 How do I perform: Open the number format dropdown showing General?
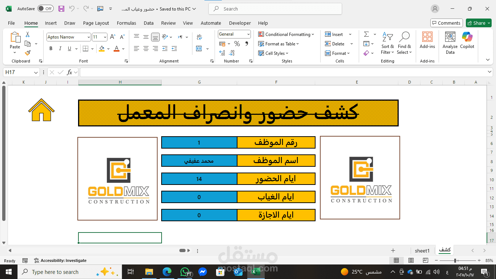[235, 34]
